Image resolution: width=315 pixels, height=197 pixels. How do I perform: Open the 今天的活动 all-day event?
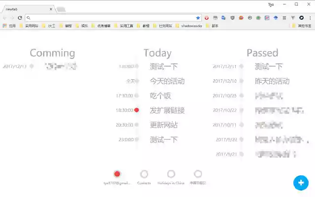click(167, 81)
